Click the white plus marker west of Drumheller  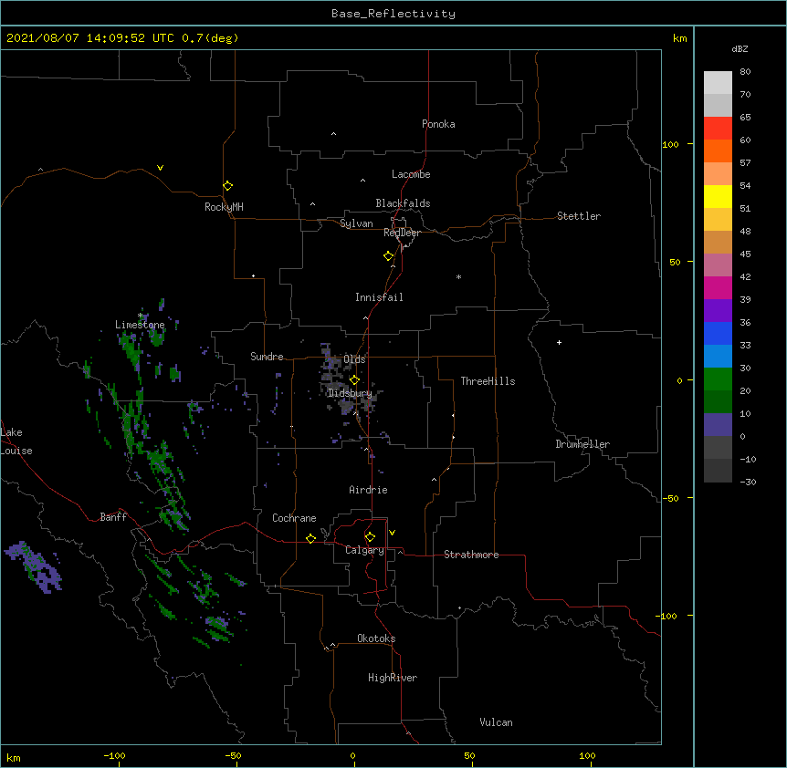[x=559, y=342]
